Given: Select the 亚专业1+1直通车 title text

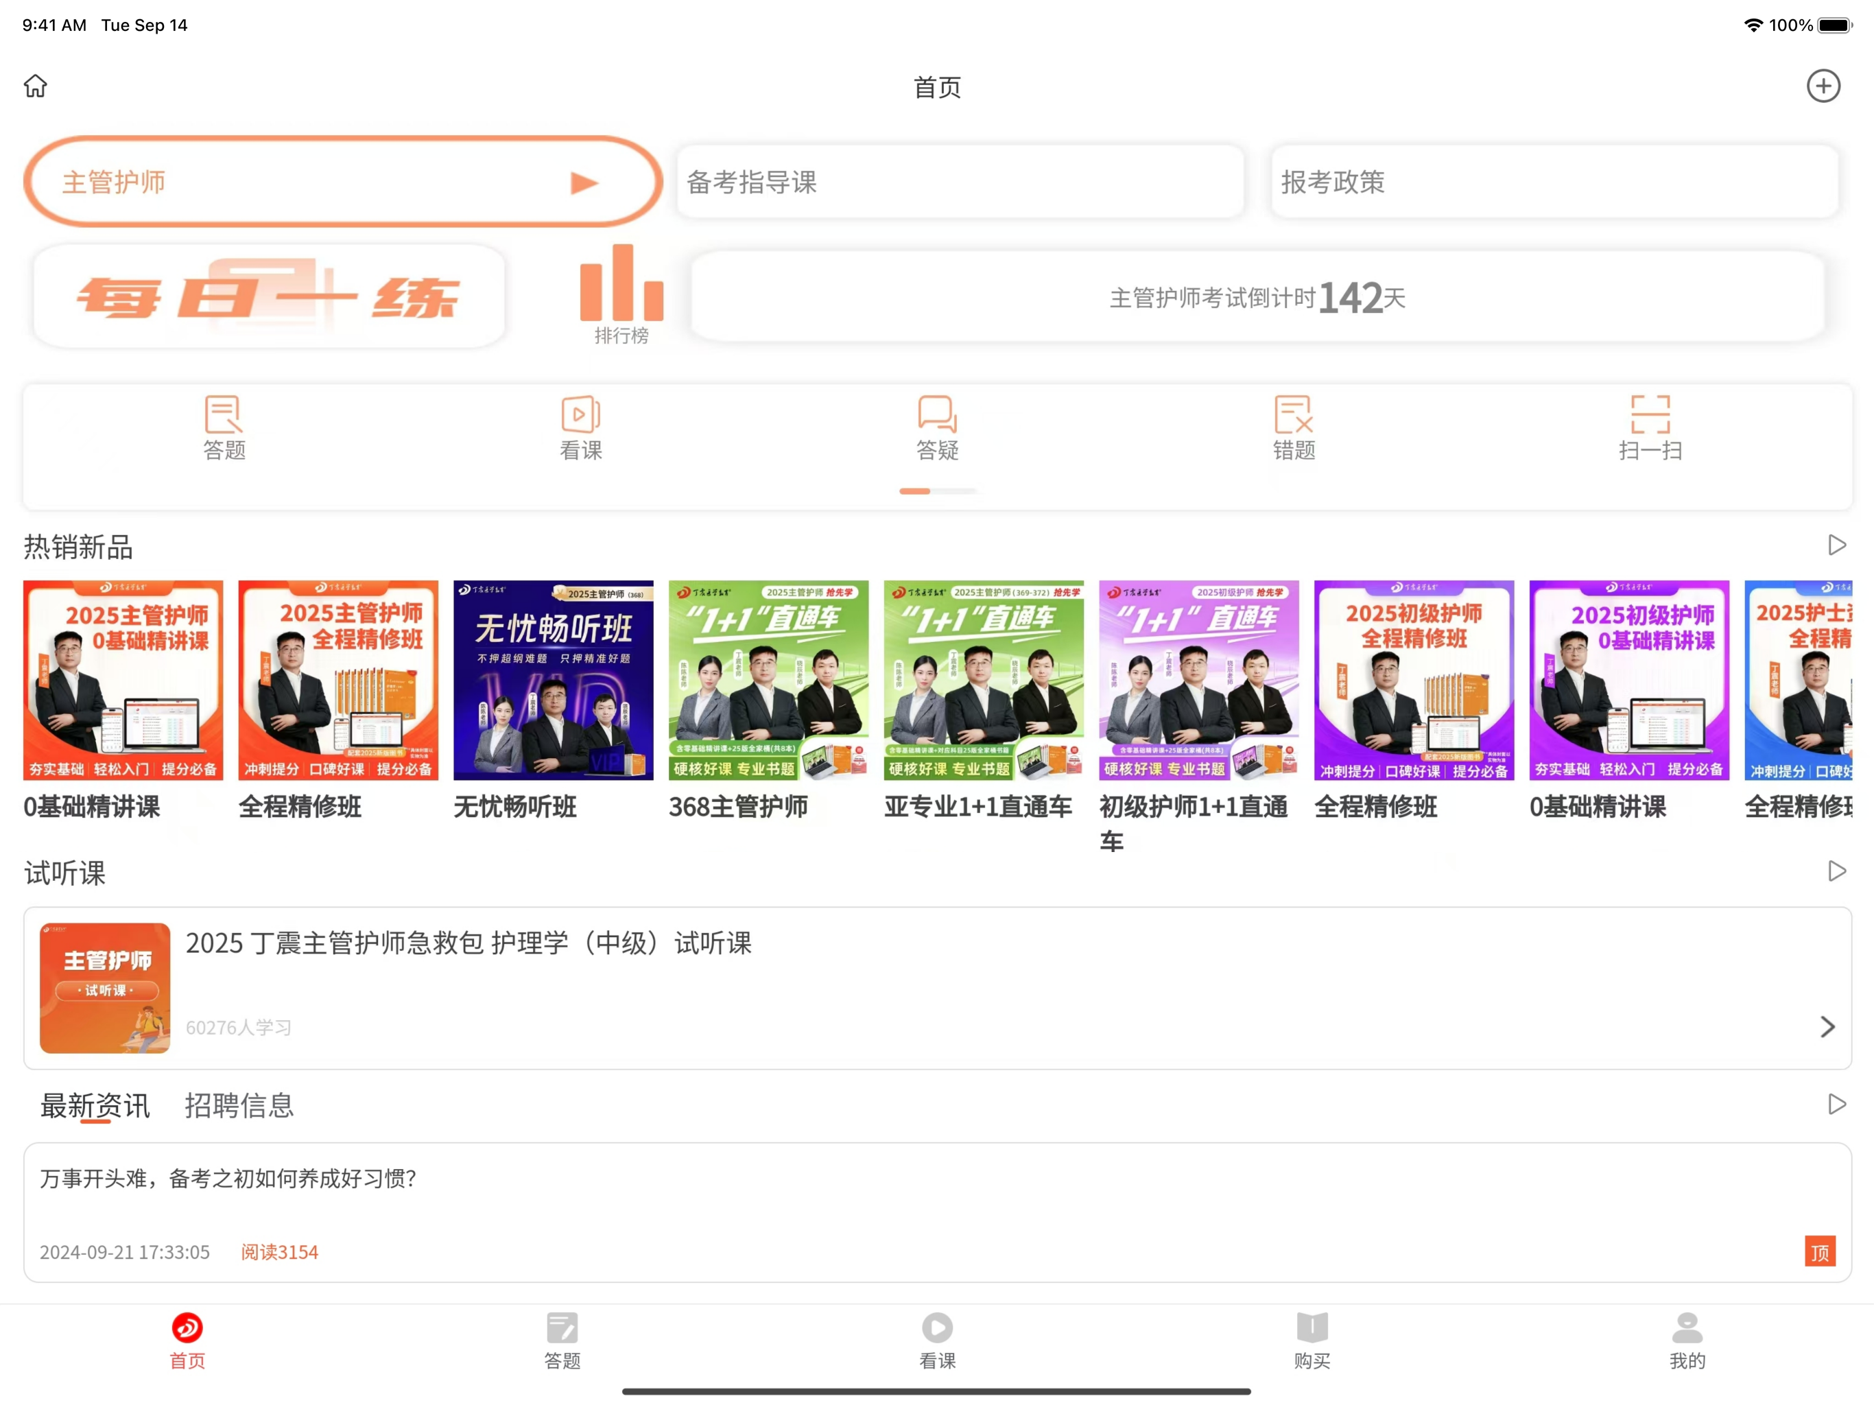Looking at the screenshot, I should point(977,807).
